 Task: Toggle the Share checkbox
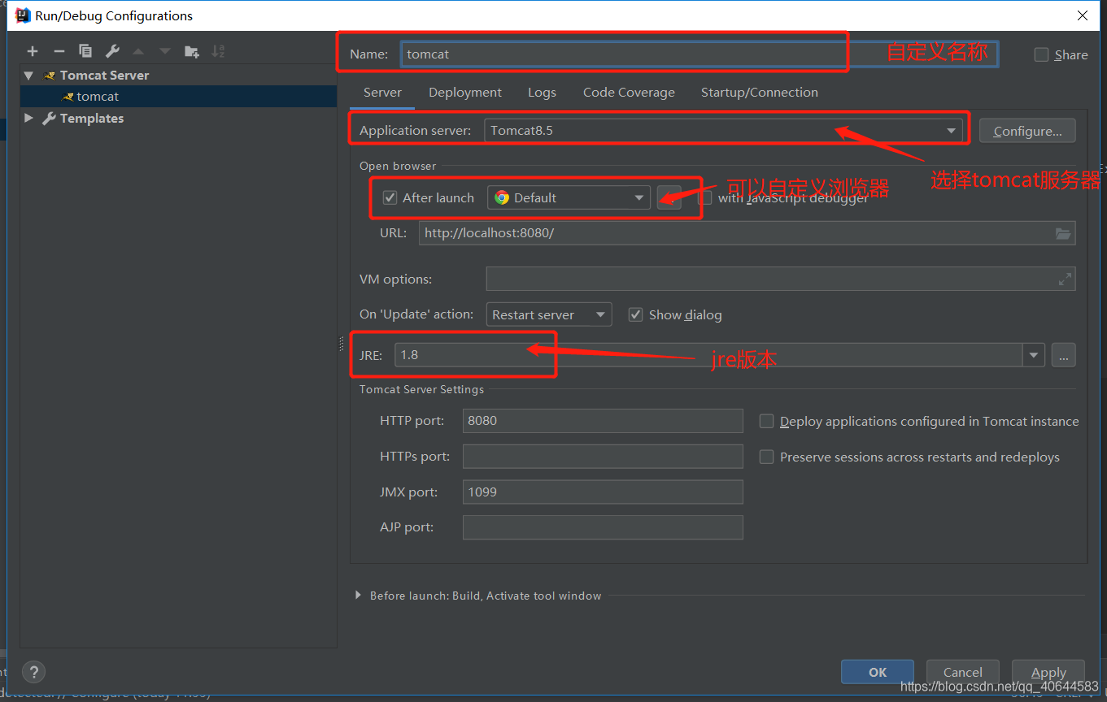coord(1041,54)
